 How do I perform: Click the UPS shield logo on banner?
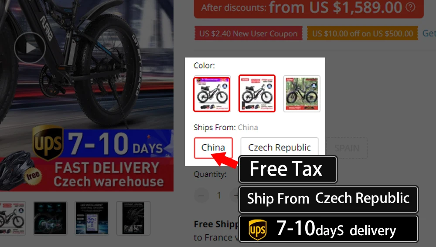click(48, 143)
